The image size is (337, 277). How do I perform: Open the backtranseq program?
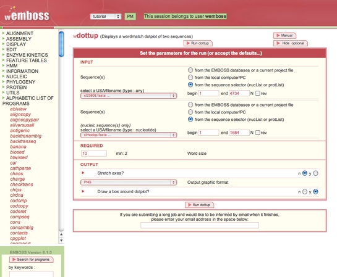click(x=23, y=141)
